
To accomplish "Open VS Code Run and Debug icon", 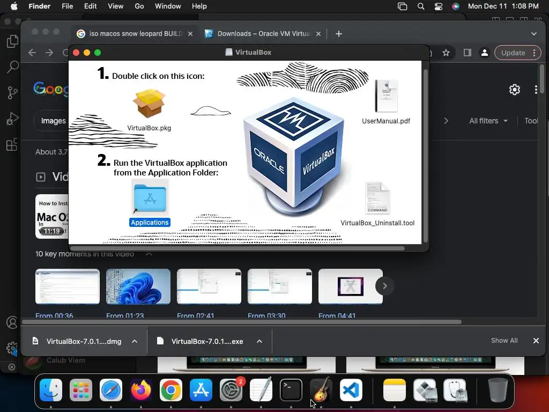I will tap(12, 119).
